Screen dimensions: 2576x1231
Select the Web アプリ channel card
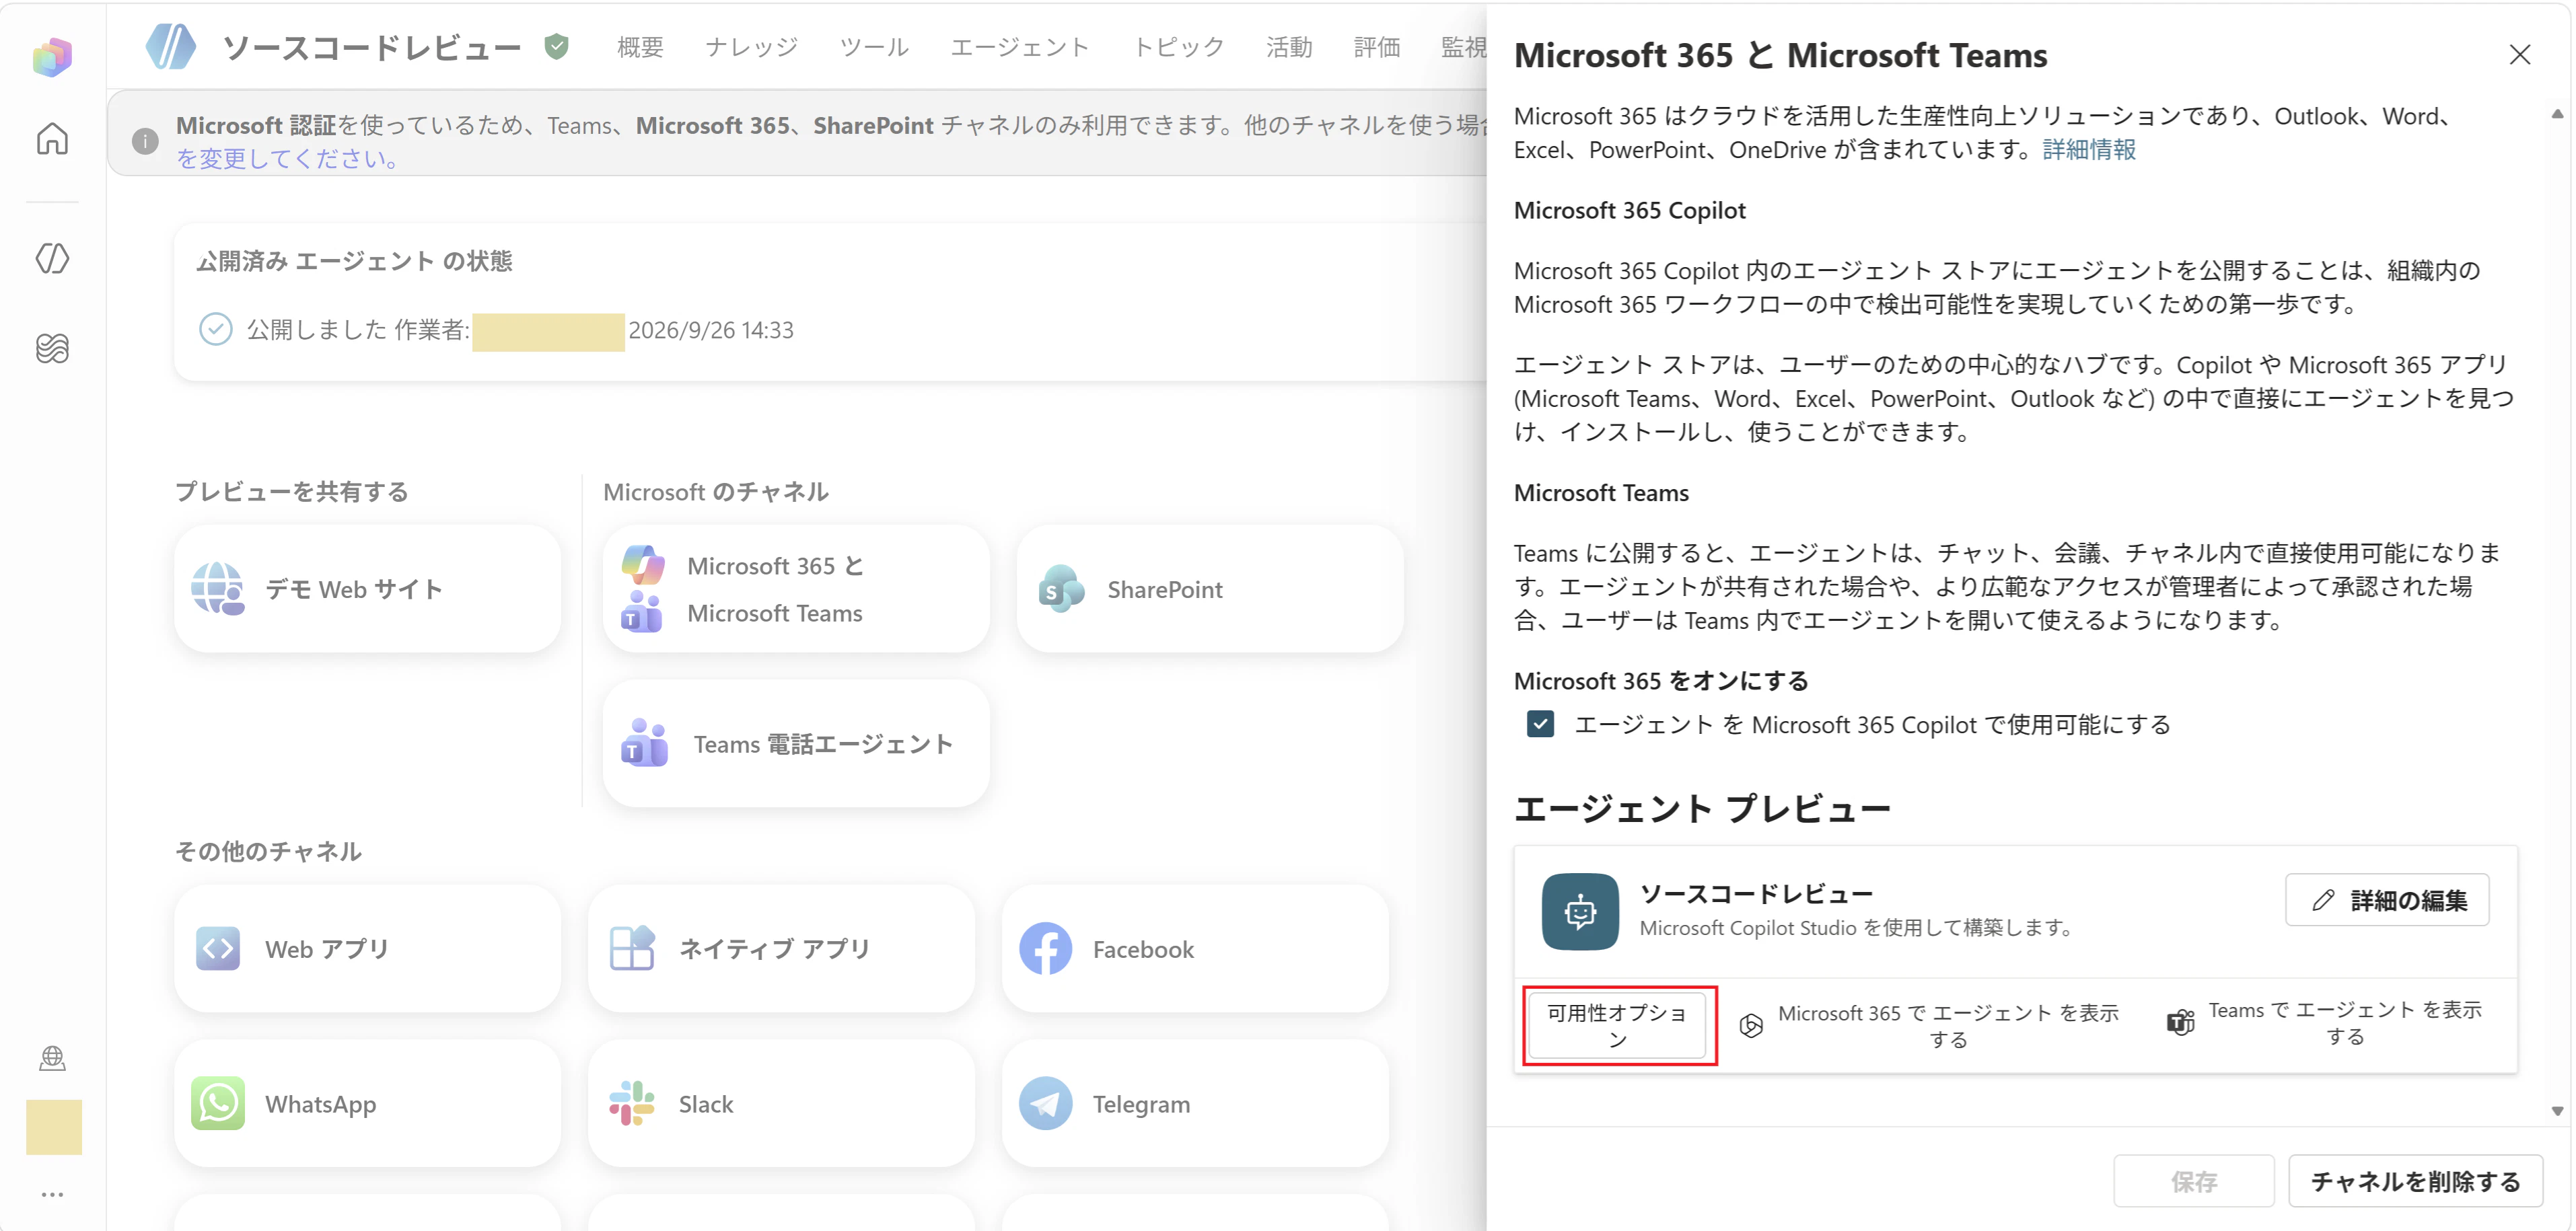(368, 949)
